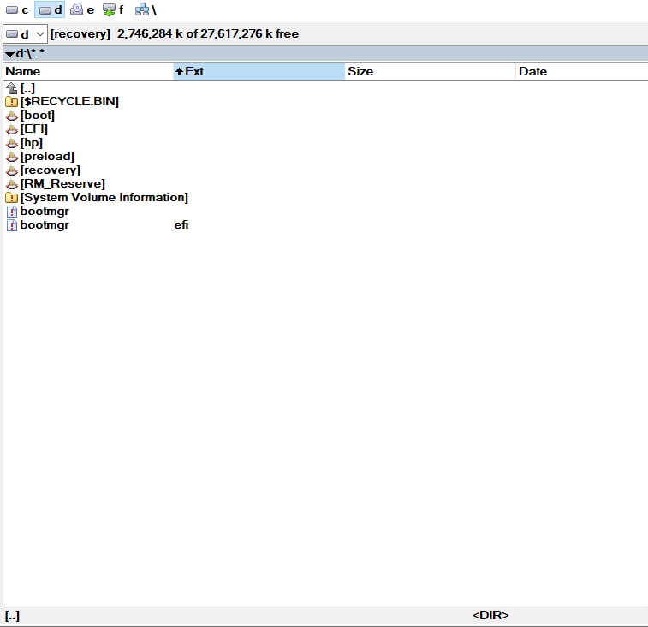Image resolution: width=648 pixels, height=627 pixels.
Task: Open optical drive e
Action: (82, 10)
